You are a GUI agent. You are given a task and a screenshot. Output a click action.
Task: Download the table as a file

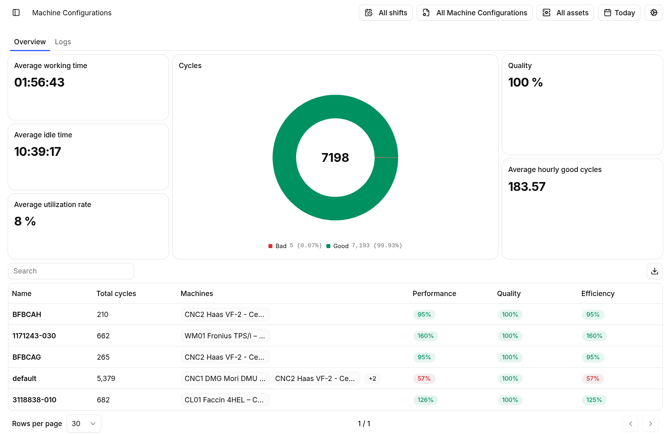[x=654, y=271]
